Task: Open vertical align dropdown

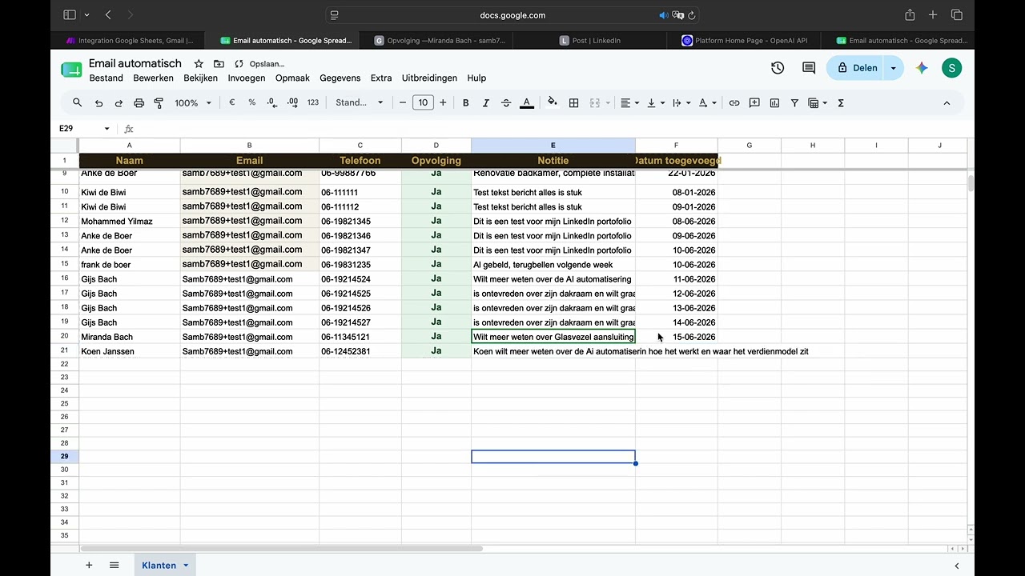Action: (656, 102)
